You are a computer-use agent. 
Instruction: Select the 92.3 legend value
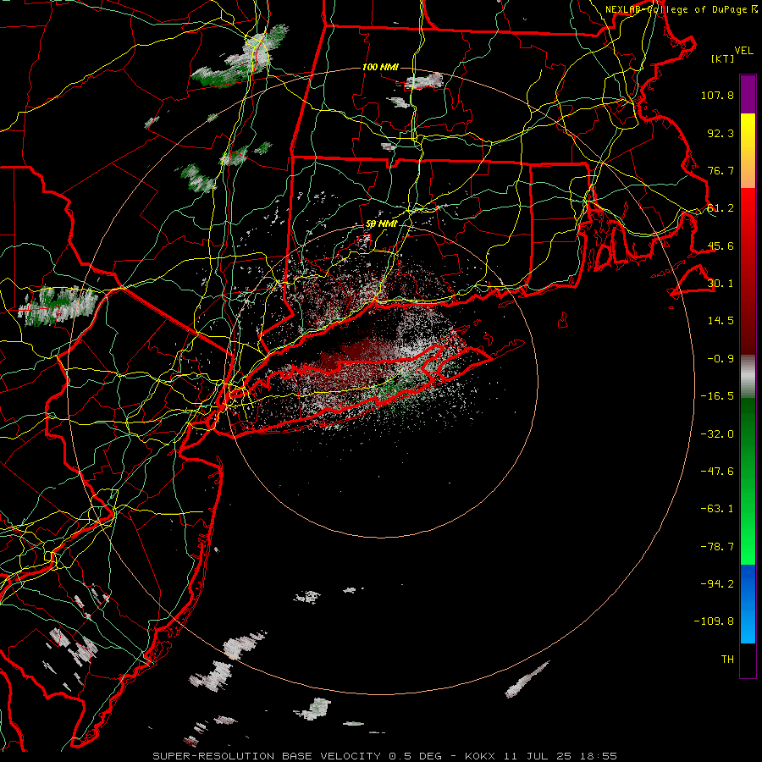click(721, 133)
